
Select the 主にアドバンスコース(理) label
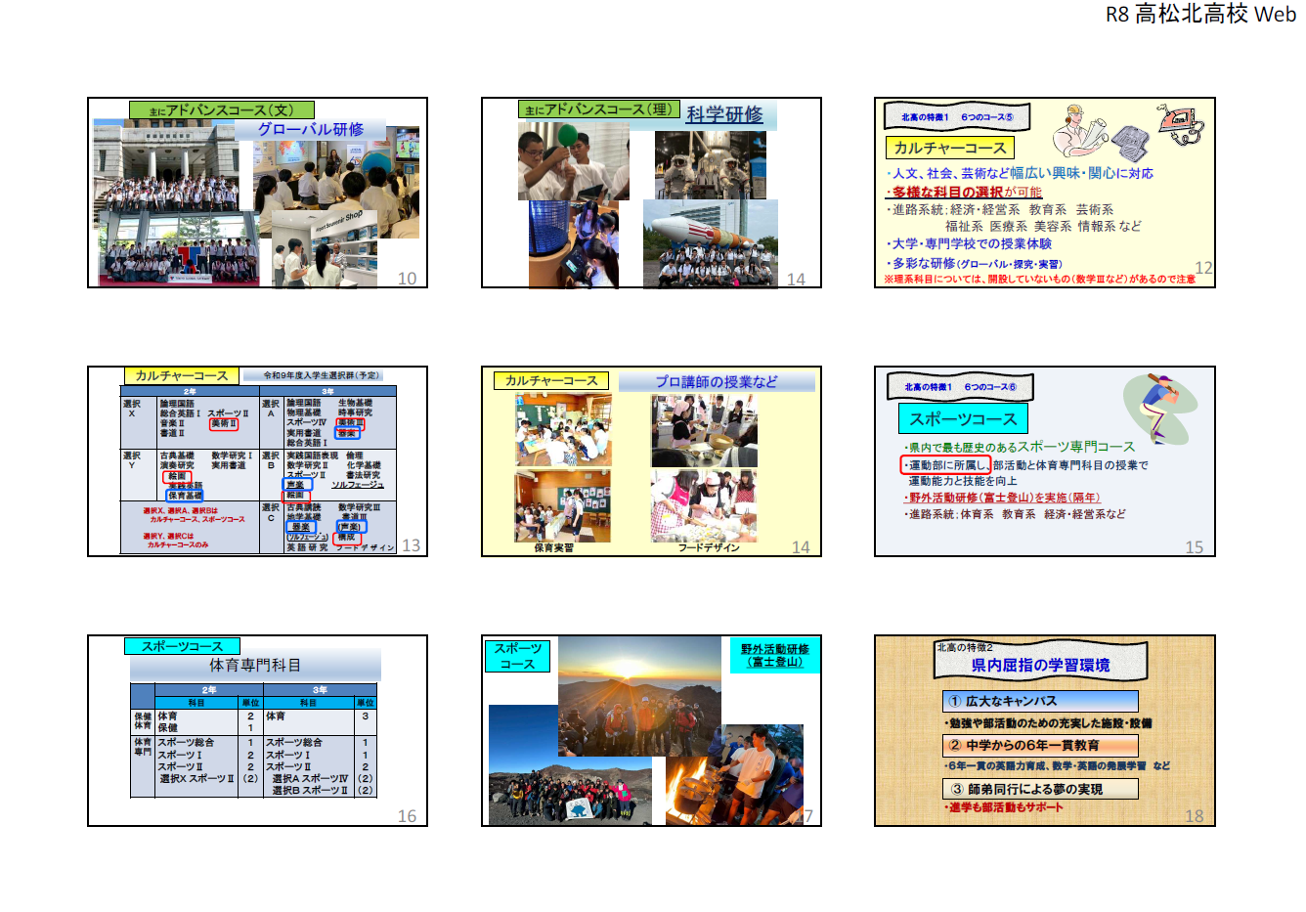click(598, 109)
